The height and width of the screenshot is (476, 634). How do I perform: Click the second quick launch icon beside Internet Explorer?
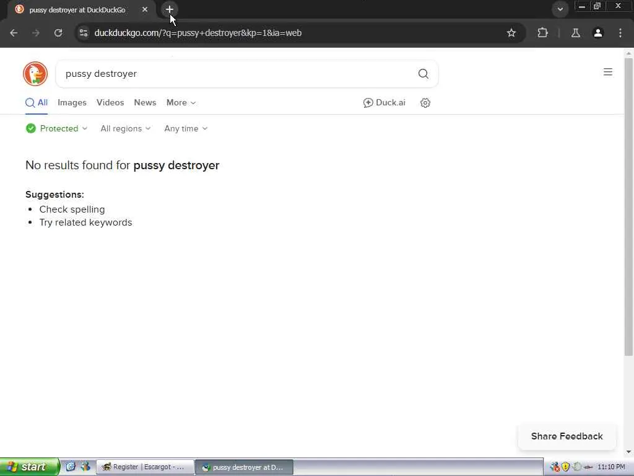85,467
